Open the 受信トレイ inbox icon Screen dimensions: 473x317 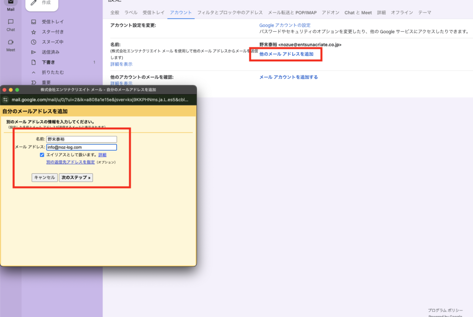33,22
